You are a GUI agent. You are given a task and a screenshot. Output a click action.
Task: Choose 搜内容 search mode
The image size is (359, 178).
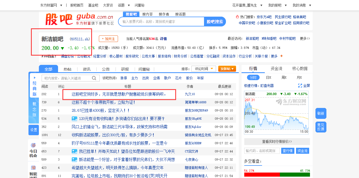point(148,14)
